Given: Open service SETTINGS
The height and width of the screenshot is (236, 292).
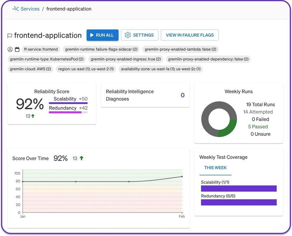Looking at the screenshot, I should tap(140, 35).
